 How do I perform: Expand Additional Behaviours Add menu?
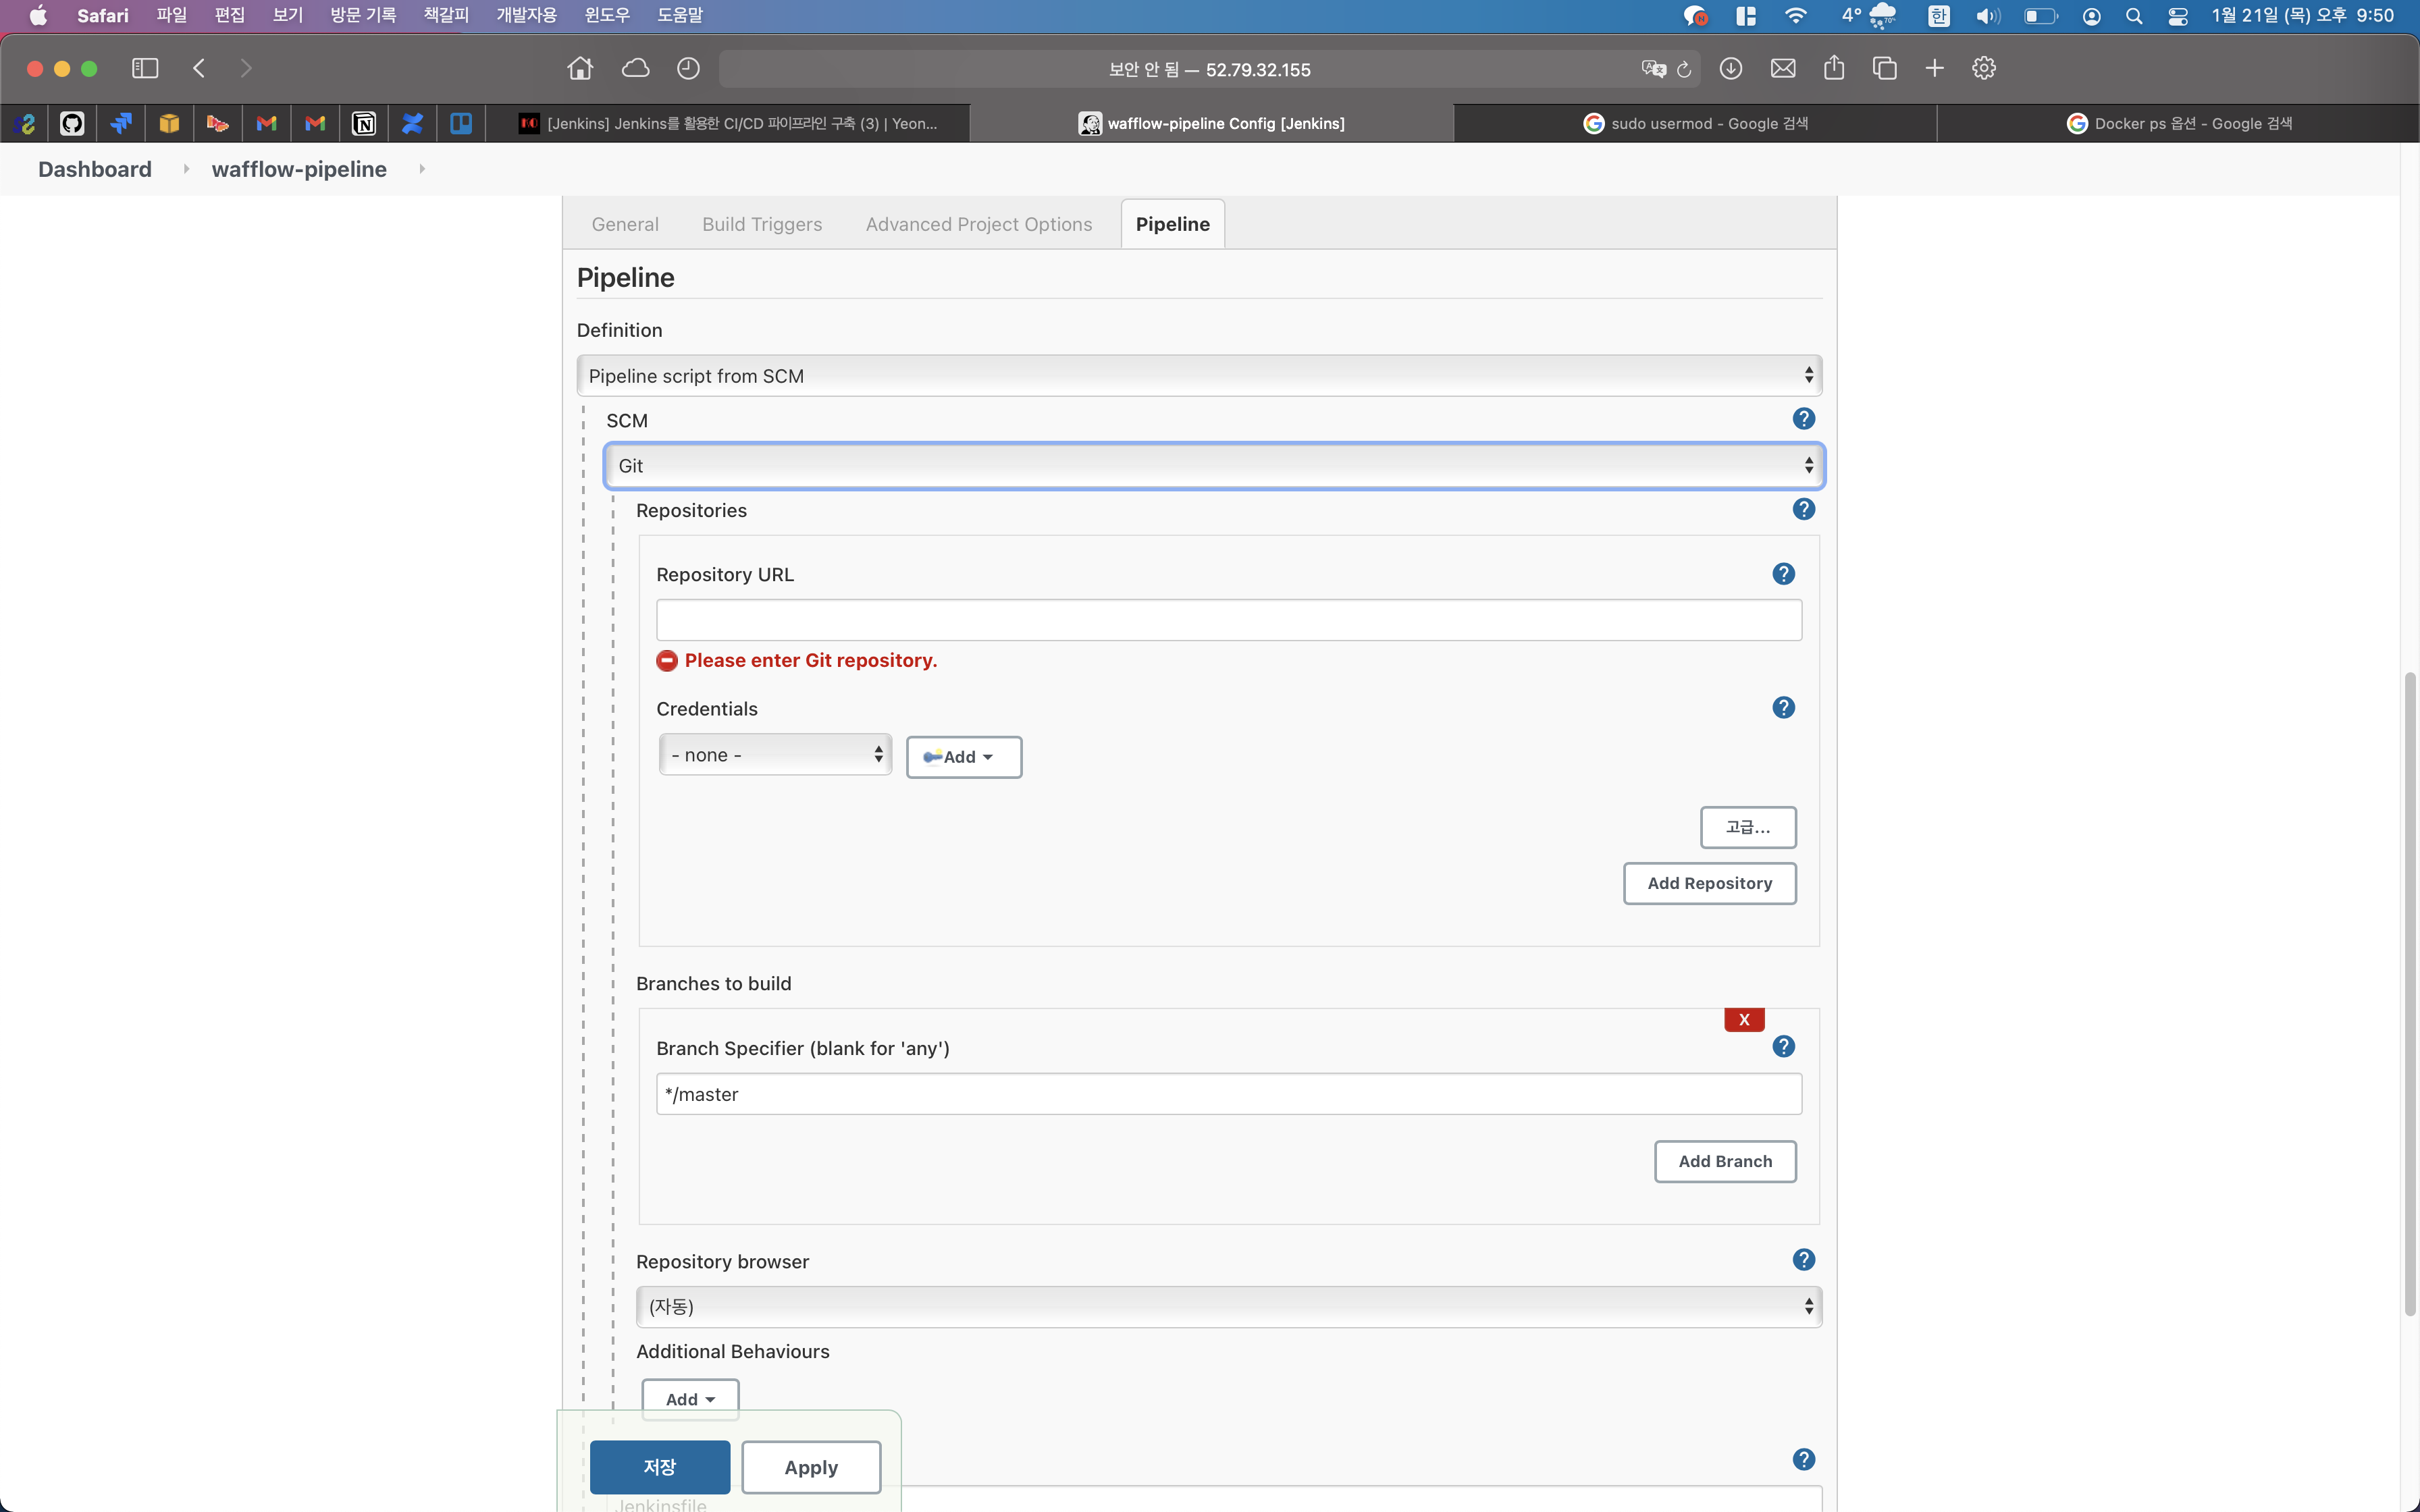point(690,1399)
